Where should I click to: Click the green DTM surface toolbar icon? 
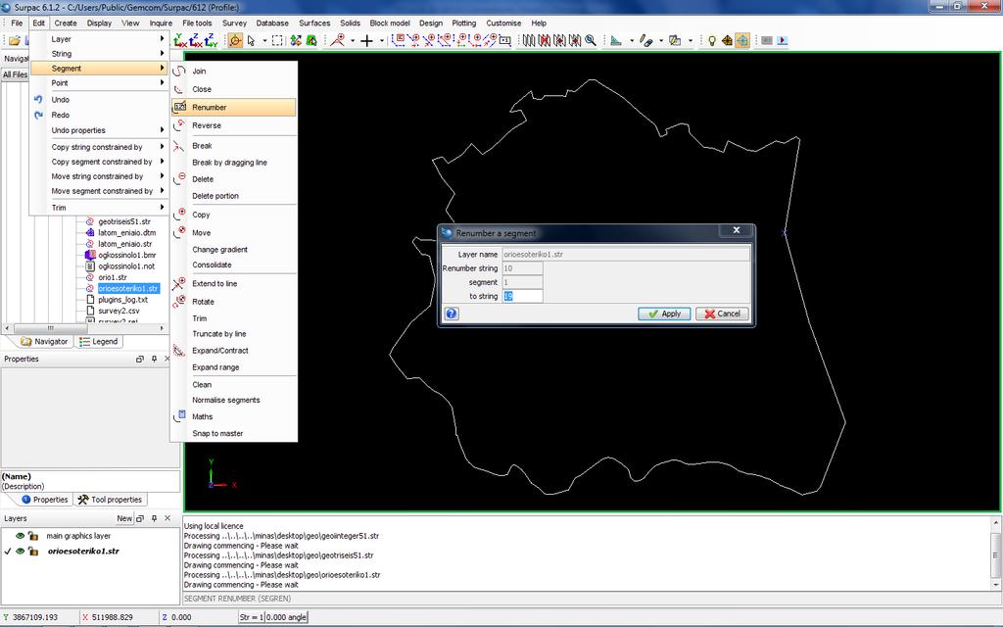[311, 41]
